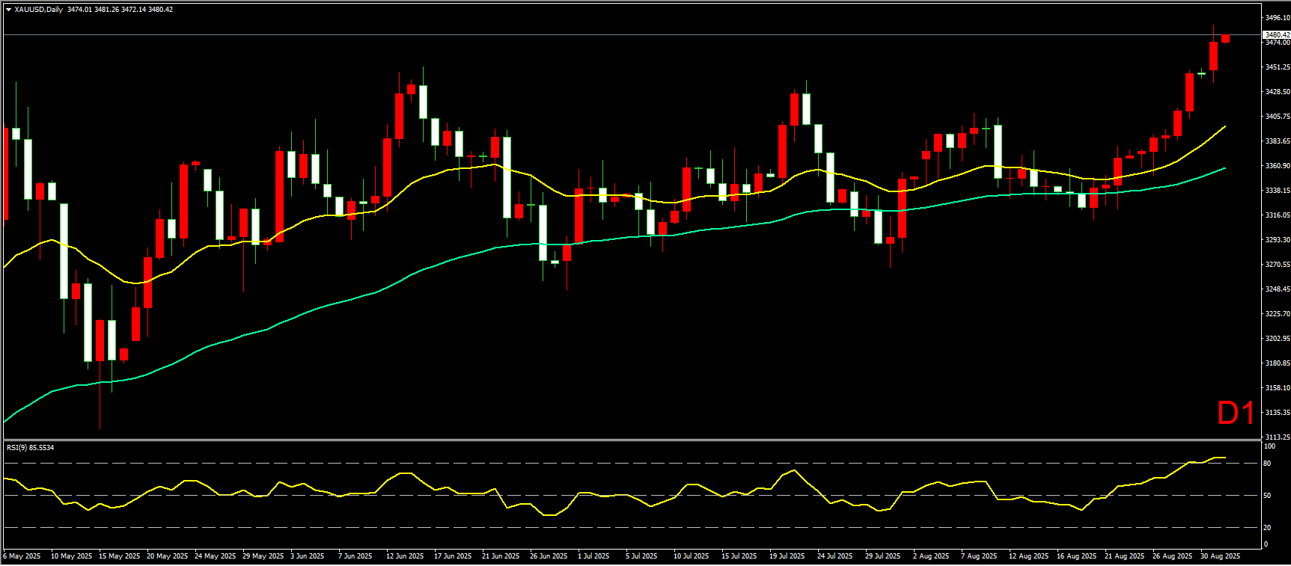The height and width of the screenshot is (566, 1291).
Task: Click the 12 Jun 2025 date label
Action: pos(405,556)
